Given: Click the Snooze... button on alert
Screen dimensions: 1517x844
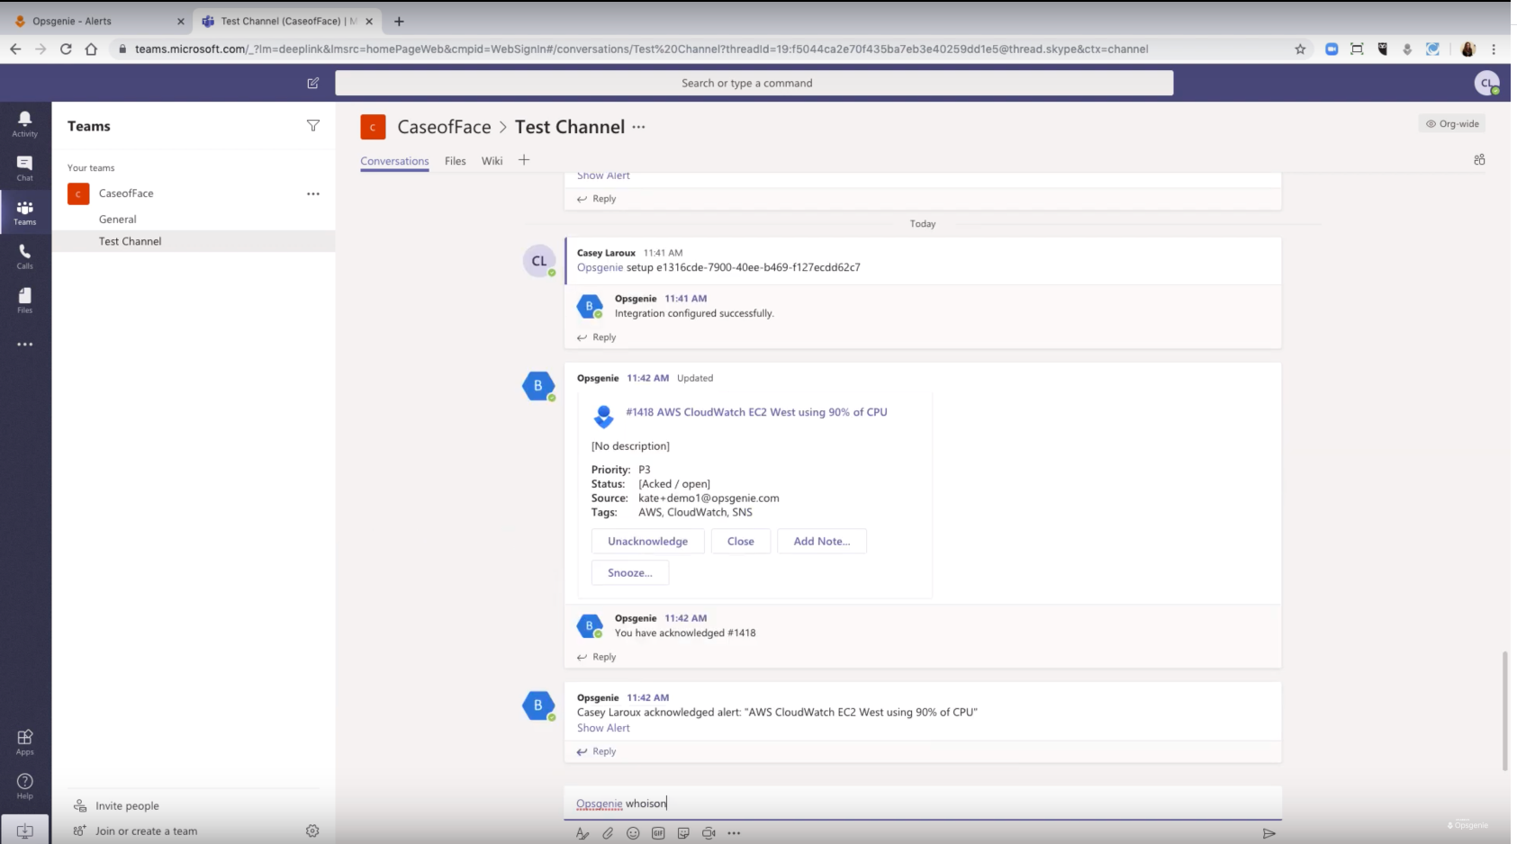Looking at the screenshot, I should pyautogui.click(x=629, y=572).
